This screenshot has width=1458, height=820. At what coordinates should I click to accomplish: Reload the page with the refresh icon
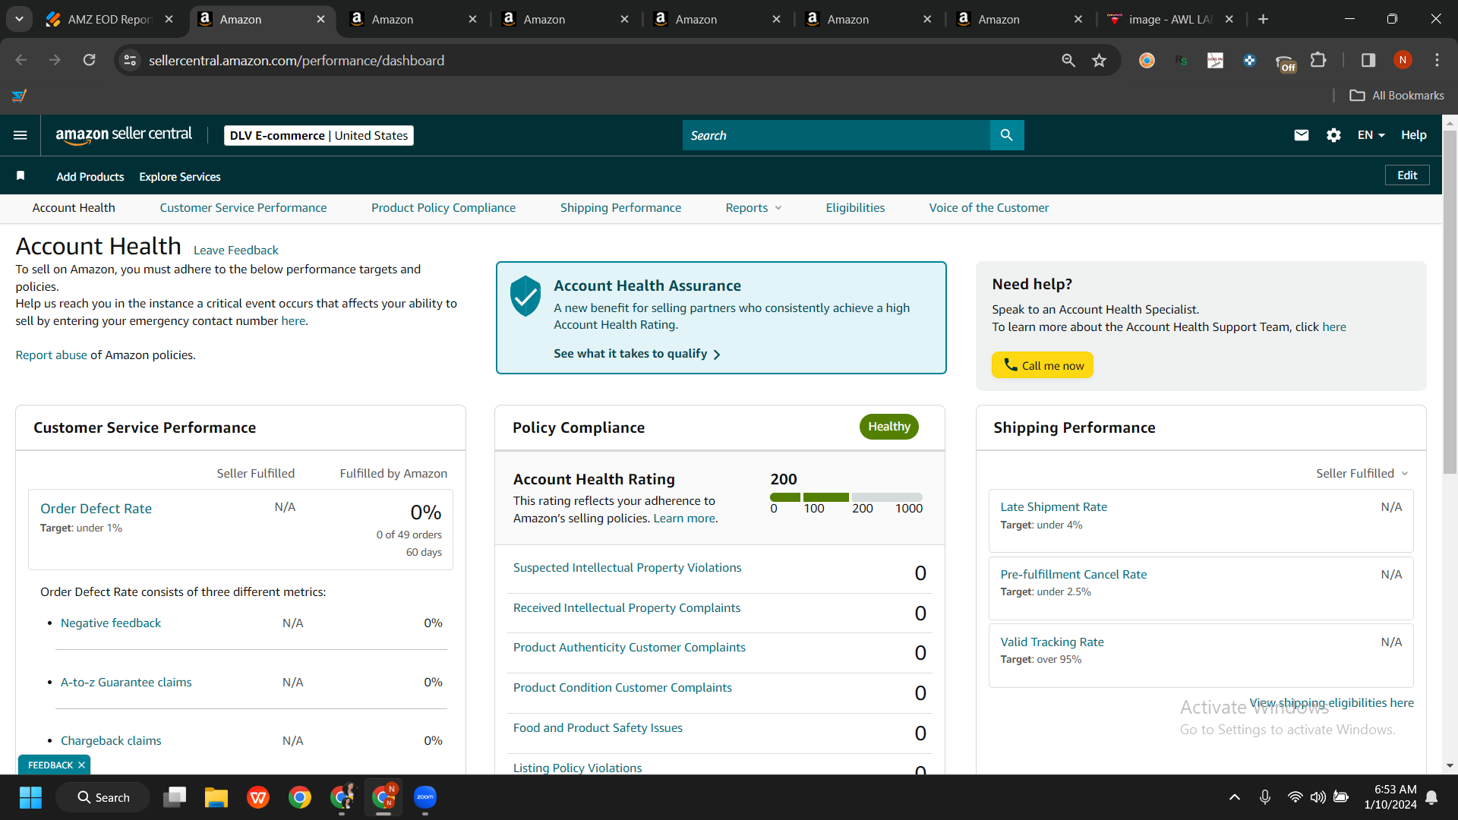(x=90, y=60)
